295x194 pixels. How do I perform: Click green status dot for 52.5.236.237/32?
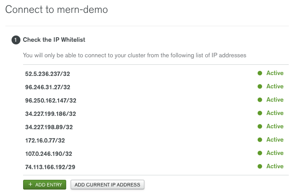[x=260, y=73]
